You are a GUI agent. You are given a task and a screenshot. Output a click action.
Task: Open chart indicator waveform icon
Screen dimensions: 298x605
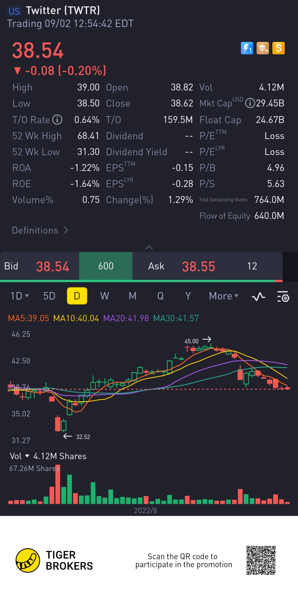click(259, 296)
